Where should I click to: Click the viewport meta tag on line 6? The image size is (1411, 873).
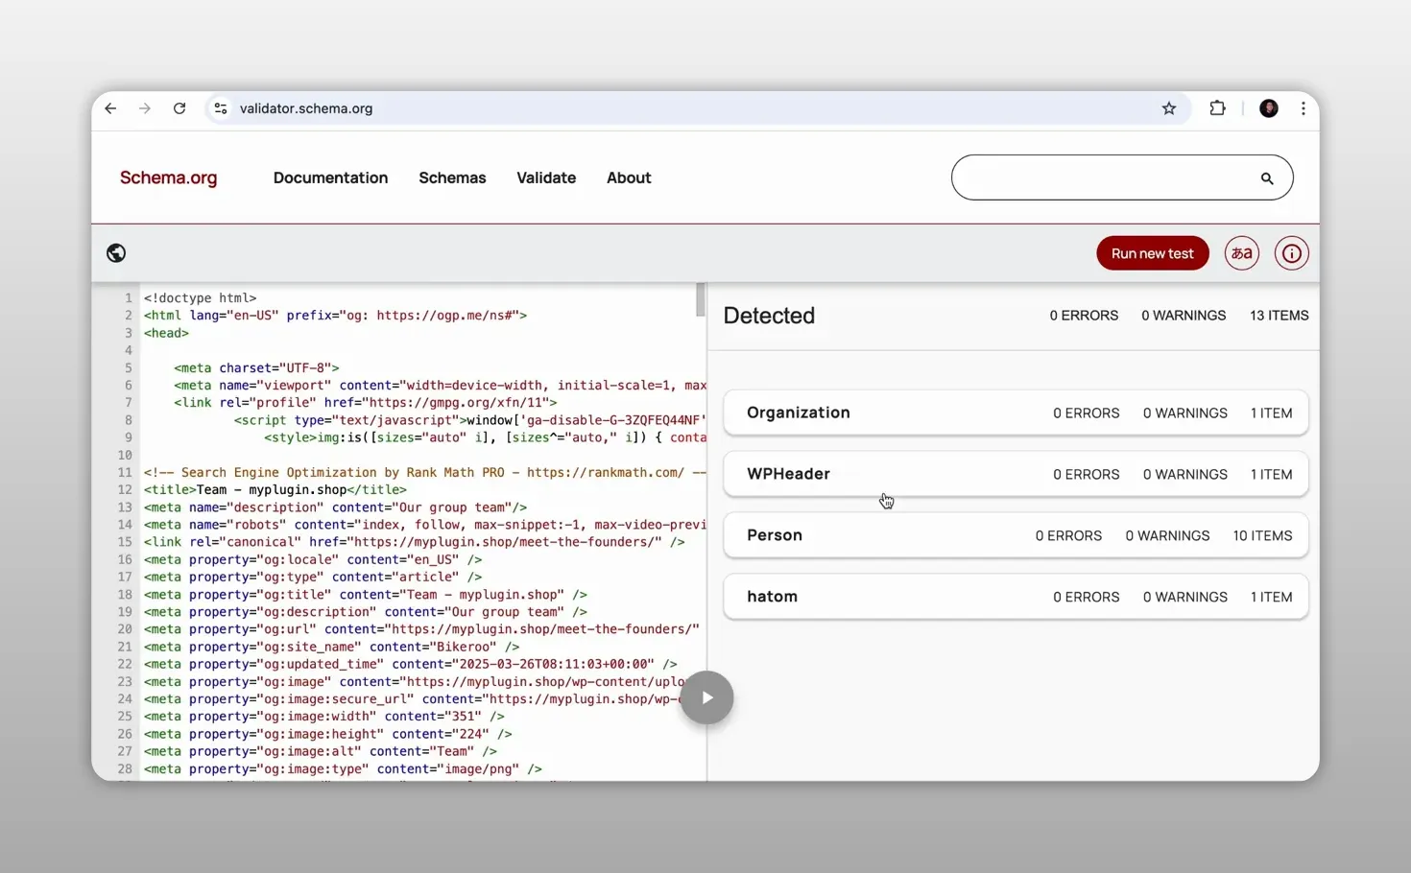point(441,386)
